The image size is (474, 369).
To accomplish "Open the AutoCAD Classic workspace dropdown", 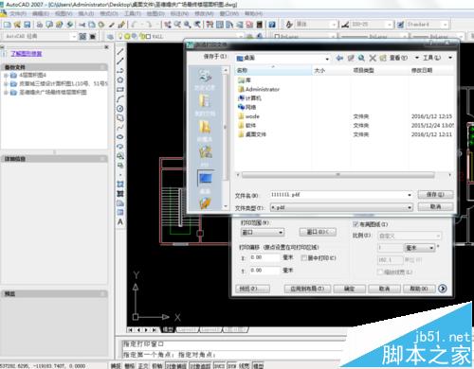I will point(74,36).
